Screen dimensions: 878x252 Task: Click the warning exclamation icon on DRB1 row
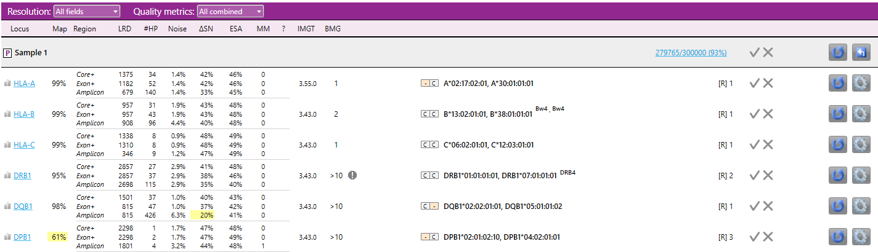(352, 175)
